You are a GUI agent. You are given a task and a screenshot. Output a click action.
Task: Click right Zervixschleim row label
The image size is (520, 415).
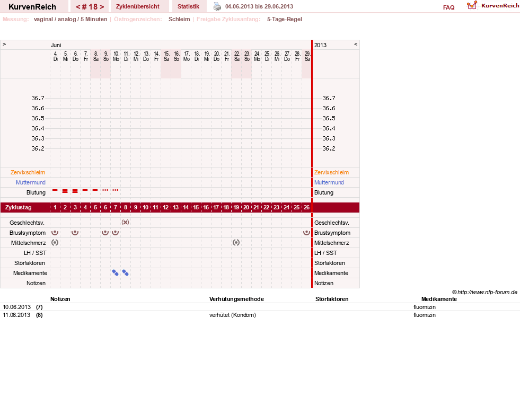pyautogui.click(x=332, y=172)
